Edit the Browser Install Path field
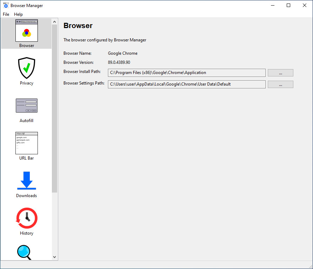This screenshot has height=269, width=313. [186, 73]
